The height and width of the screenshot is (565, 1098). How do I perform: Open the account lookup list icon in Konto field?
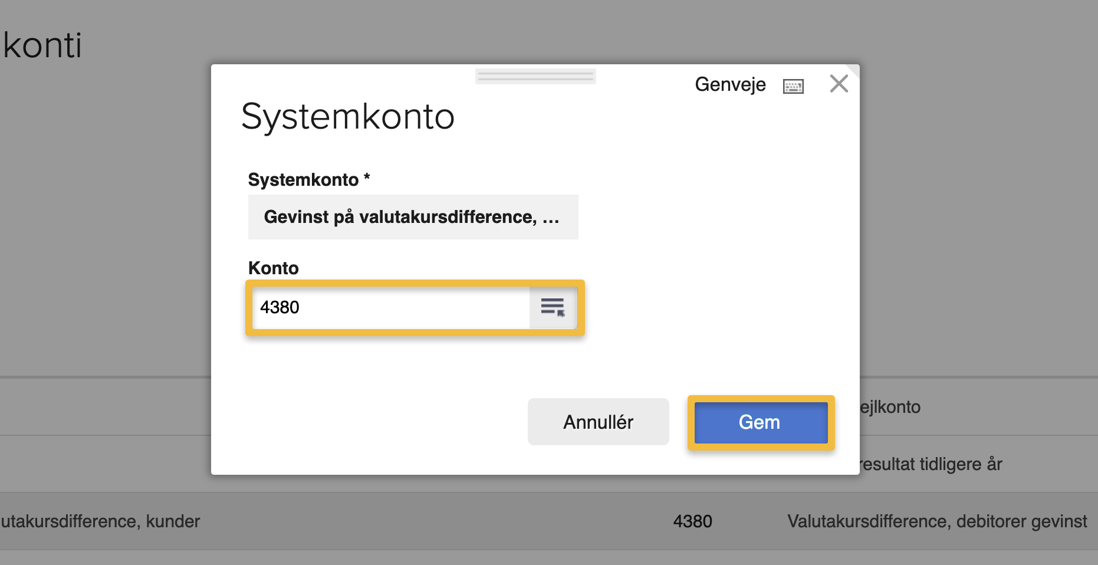click(553, 308)
